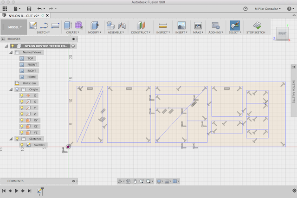Click the Stop Sketch icon

coord(256,26)
